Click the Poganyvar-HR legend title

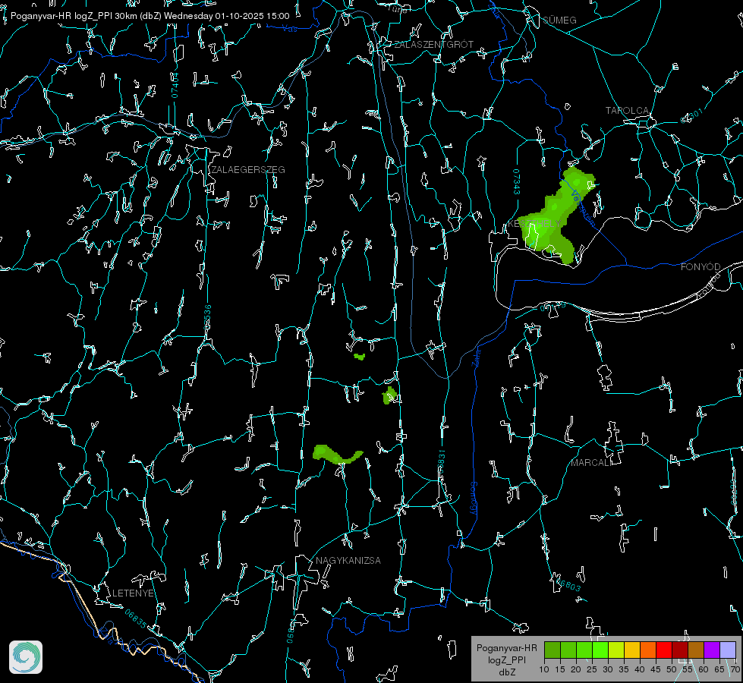point(506,648)
